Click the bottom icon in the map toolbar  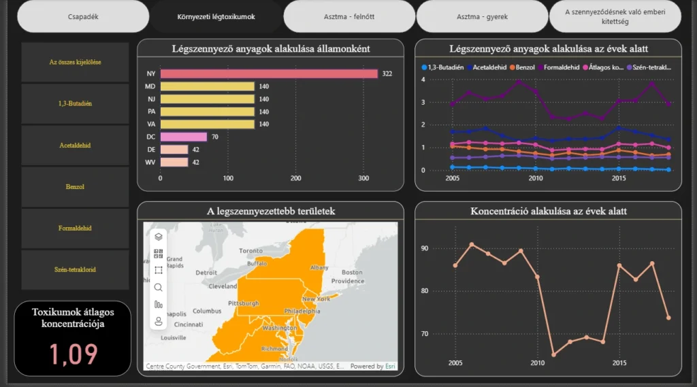point(159,321)
